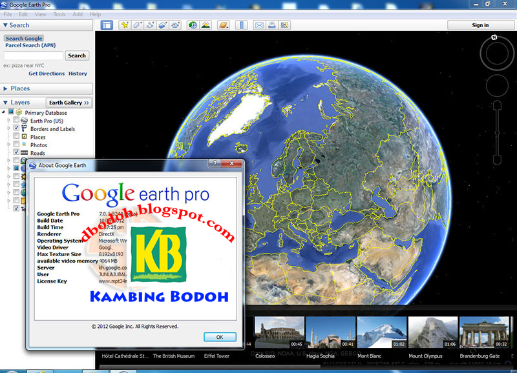Disable the Roads layer
The width and height of the screenshot is (517, 373).
point(16,153)
